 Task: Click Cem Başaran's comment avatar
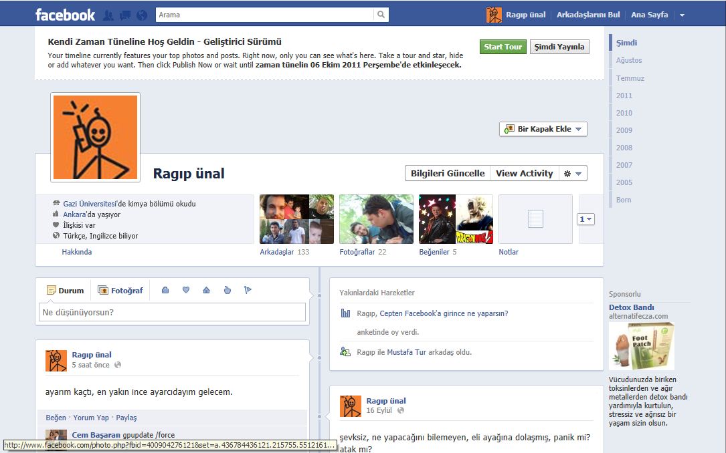coord(56,435)
